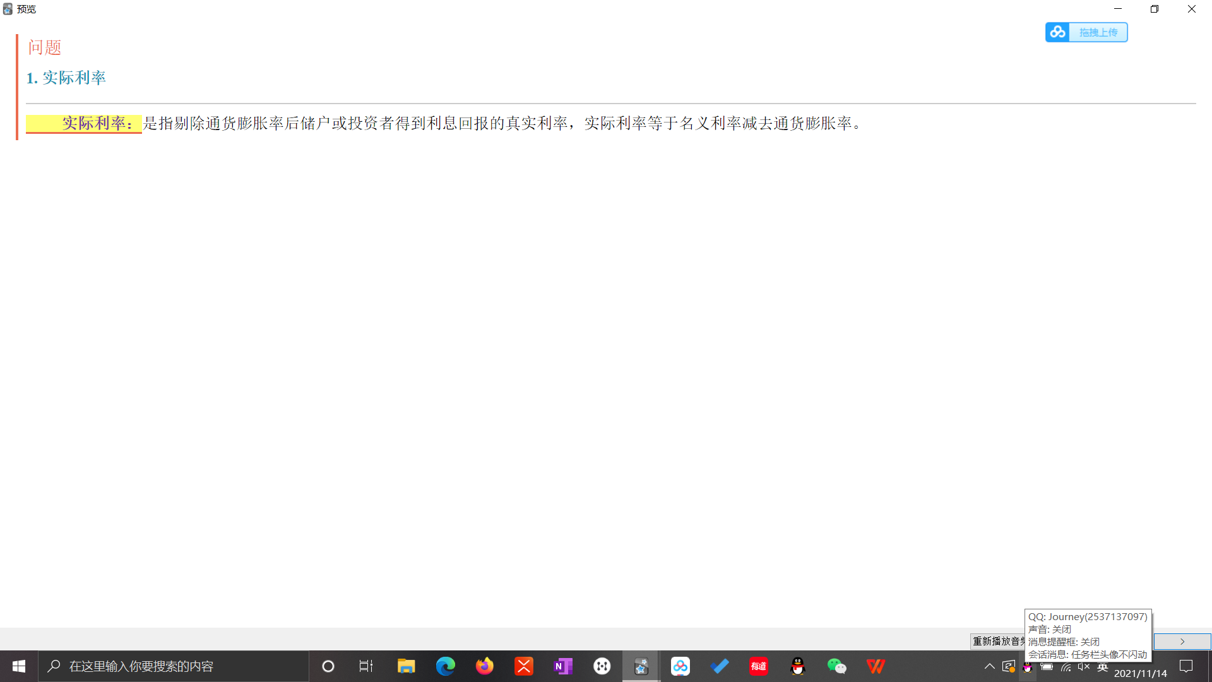Show hidden system tray icons

point(990,666)
